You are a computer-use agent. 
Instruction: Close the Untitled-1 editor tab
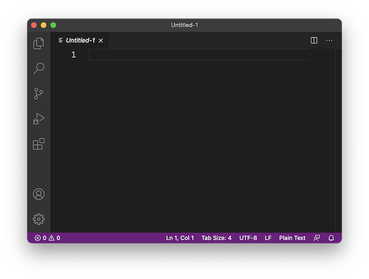pos(101,40)
